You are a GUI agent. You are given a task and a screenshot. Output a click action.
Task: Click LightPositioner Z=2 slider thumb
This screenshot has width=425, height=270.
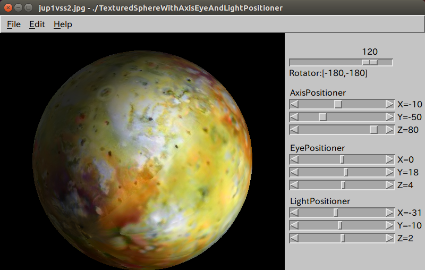pyautogui.click(x=343, y=238)
